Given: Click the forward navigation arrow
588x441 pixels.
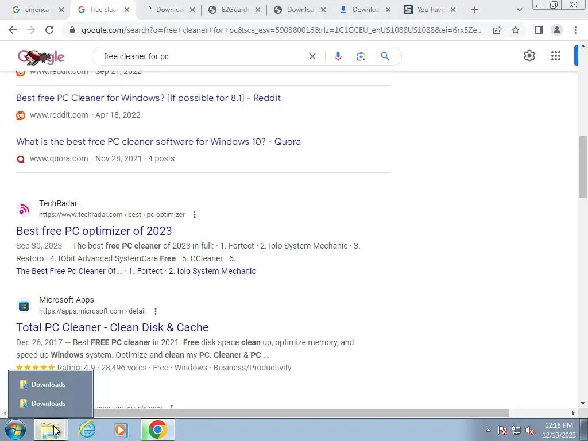Looking at the screenshot, I should coord(31,30).
